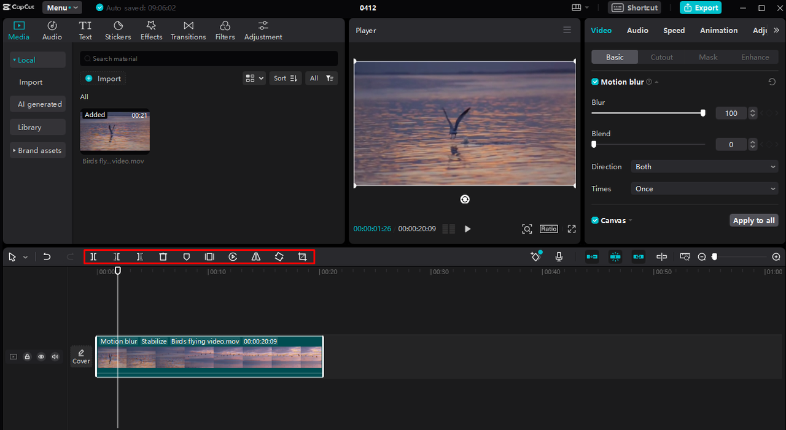Click the rotate handle below video preview
786x430 pixels.
465,199
